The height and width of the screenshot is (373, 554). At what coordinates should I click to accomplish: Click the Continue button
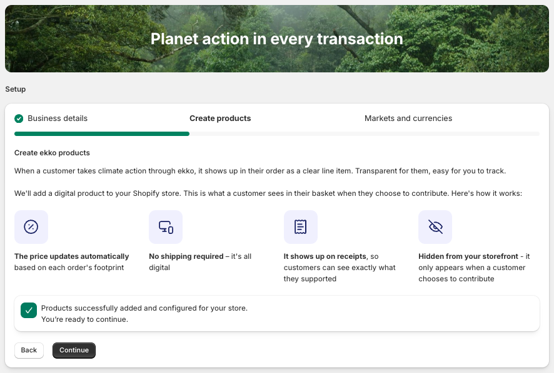pos(74,350)
